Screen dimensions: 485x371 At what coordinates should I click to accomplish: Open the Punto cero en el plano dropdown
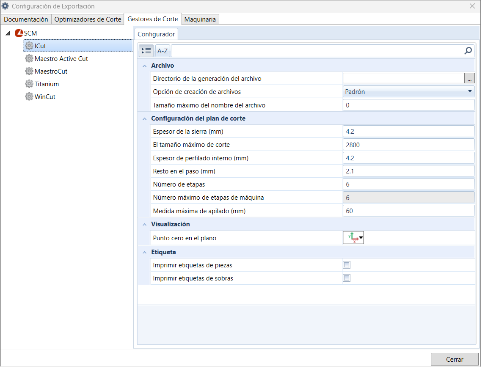[353, 238]
